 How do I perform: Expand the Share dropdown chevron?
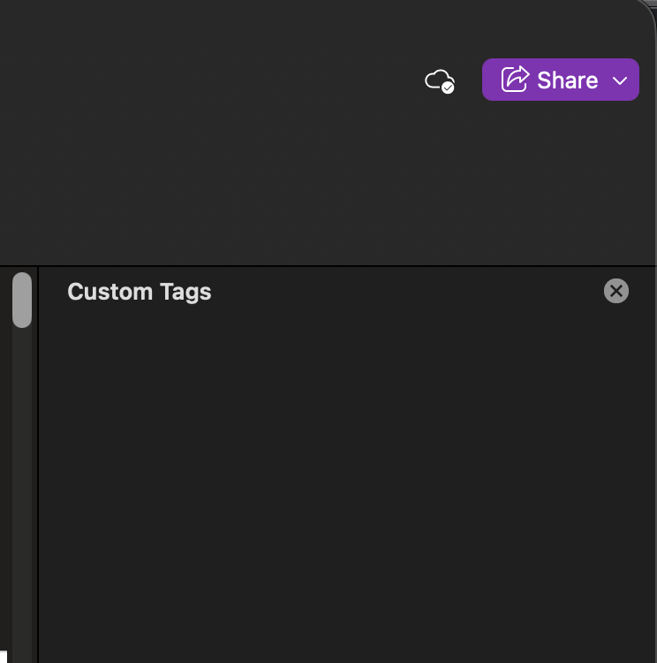[620, 80]
